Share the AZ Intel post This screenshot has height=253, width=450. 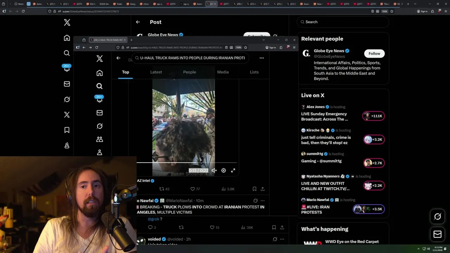click(263, 189)
